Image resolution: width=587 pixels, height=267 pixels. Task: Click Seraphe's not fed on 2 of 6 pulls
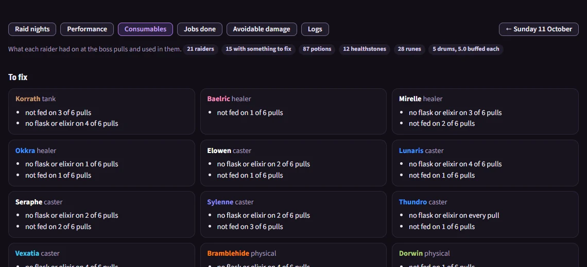tap(58, 227)
